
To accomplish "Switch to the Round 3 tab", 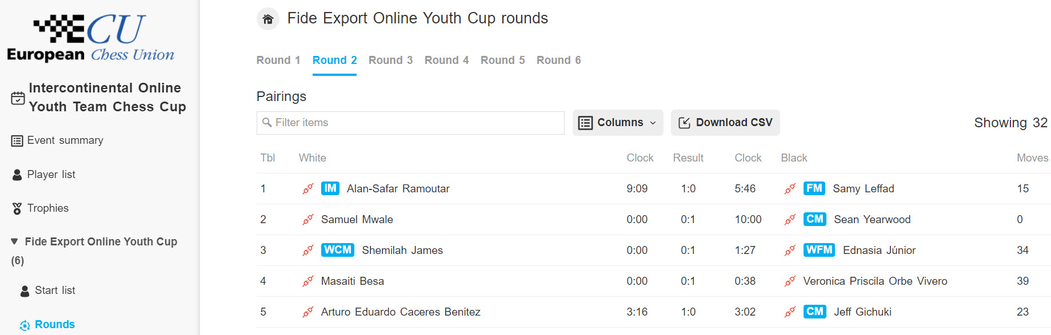I will tap(390, 60).
